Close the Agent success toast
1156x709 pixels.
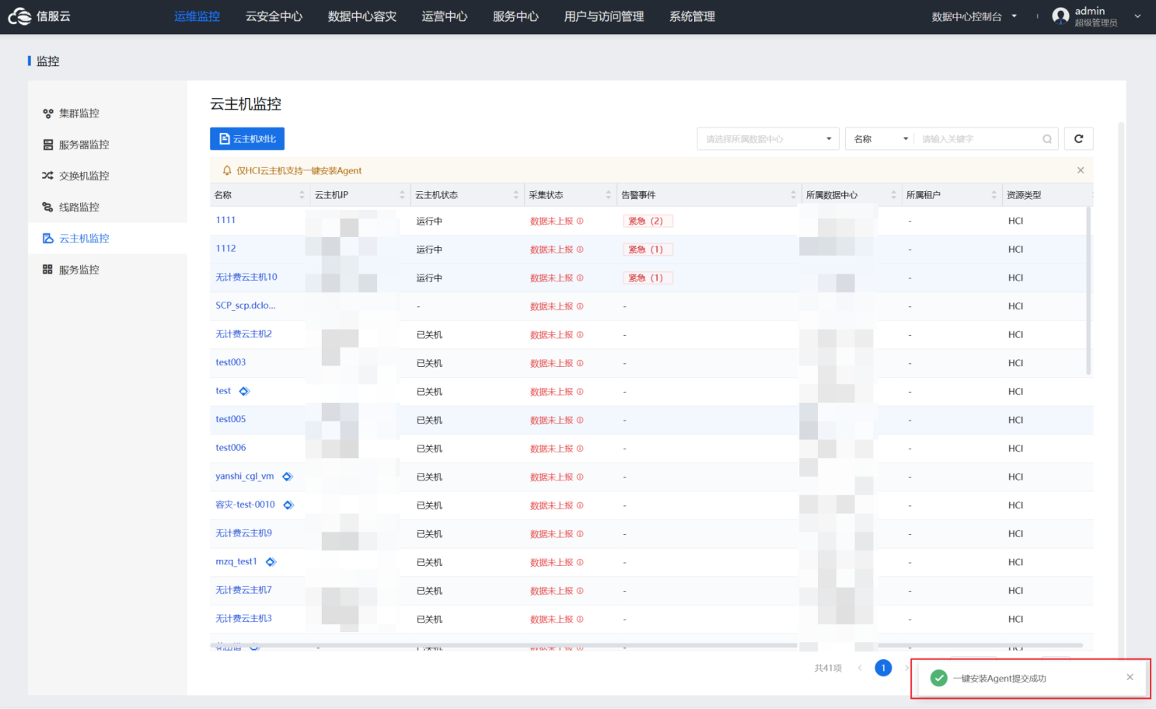point(1130,677)
